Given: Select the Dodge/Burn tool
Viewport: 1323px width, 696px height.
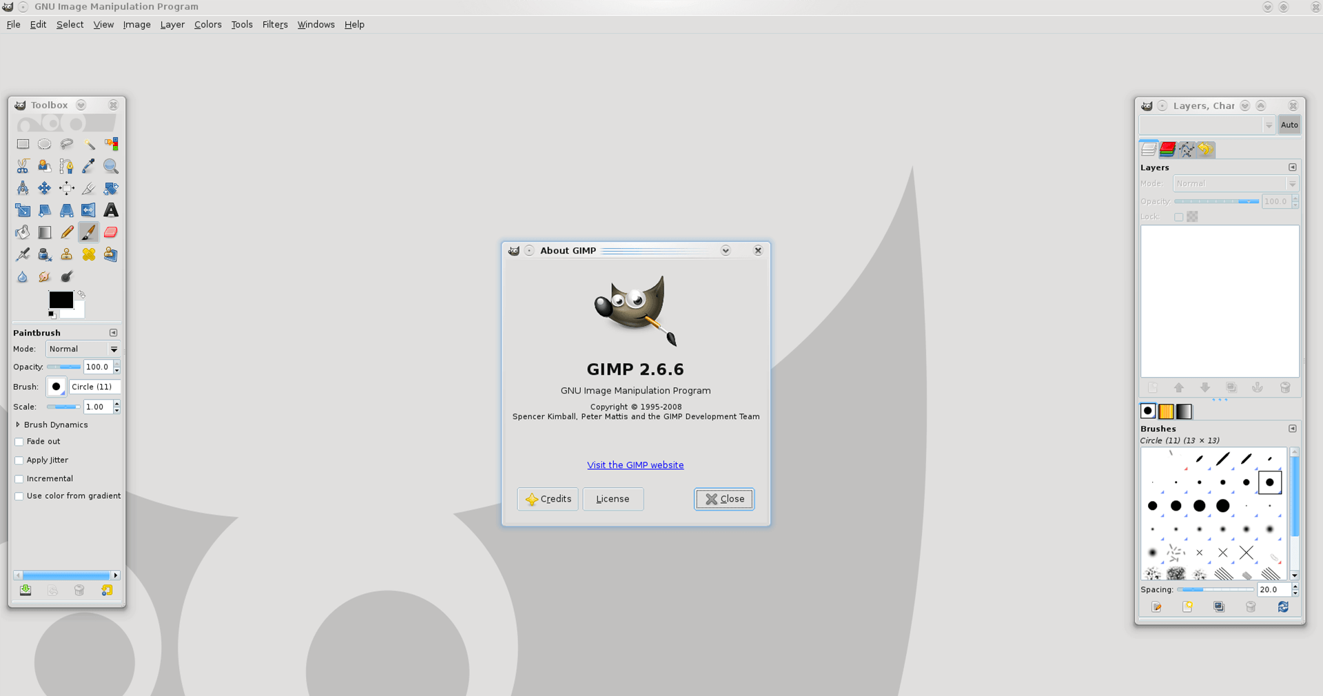Looking at the screenshot, I should click(67, 276).
